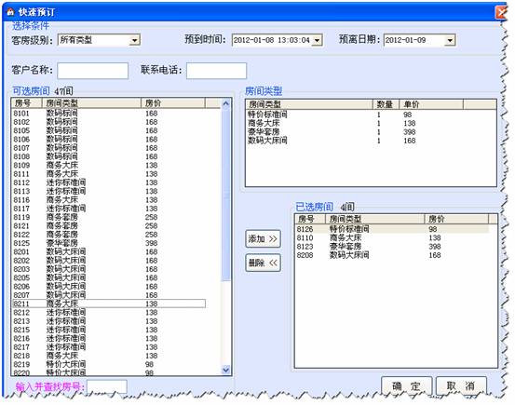
Task: Click the 数量 column header in room types
Action: (x=386, y=105)
